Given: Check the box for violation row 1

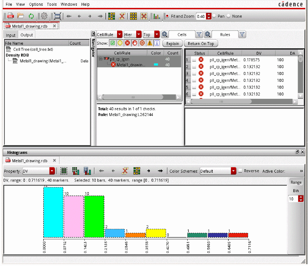Looking at the screenshot, I should (x=194, y=60).
